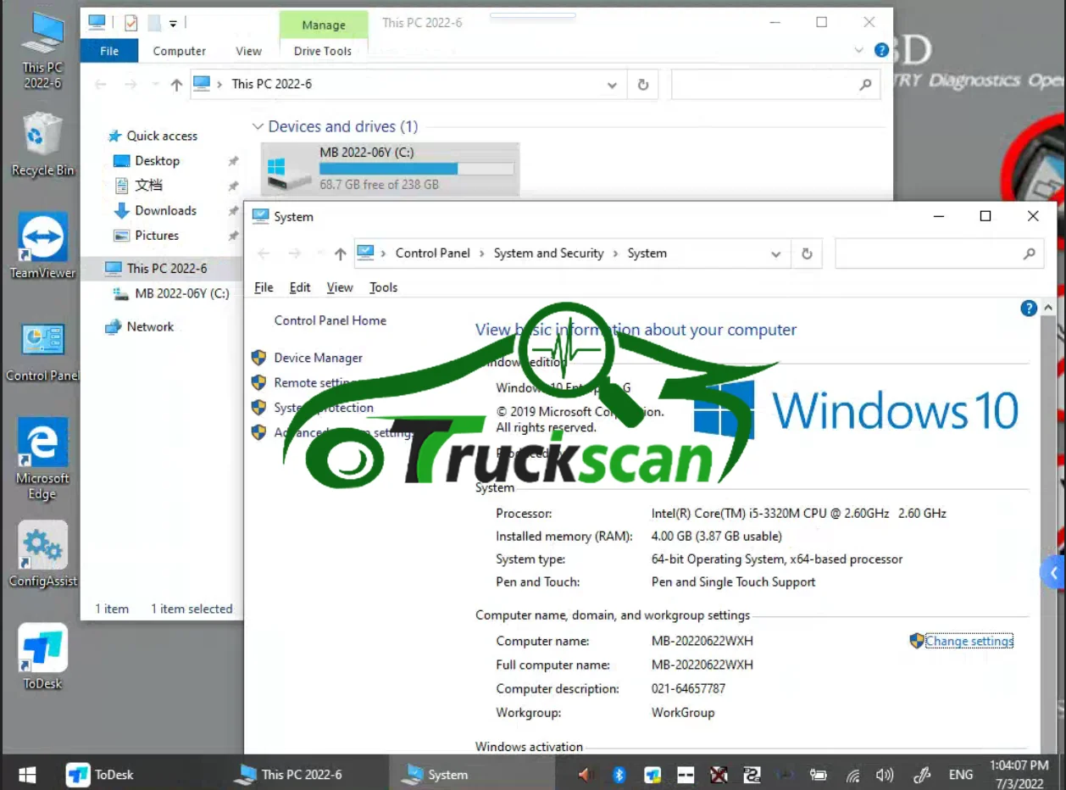This screenshot has width=1066, height=790.
Task: Open View menu in System window
Action: tap(340, 287)
